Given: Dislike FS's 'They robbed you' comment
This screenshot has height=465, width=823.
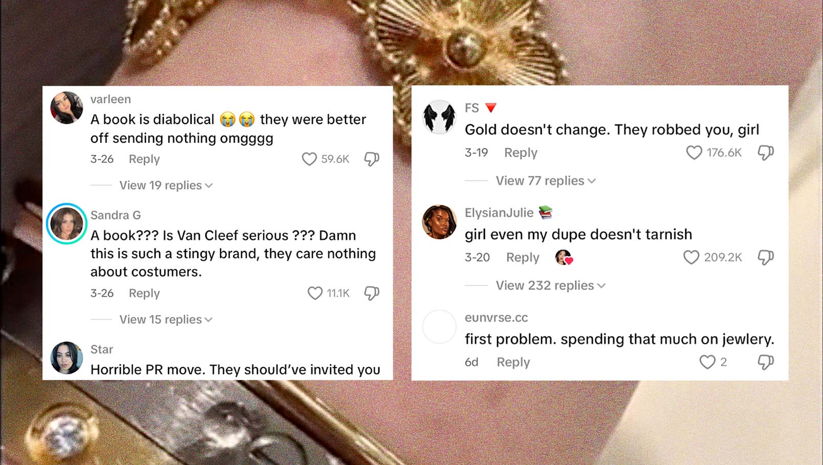Looking at the screenshot, I should (x=766, y=152).
